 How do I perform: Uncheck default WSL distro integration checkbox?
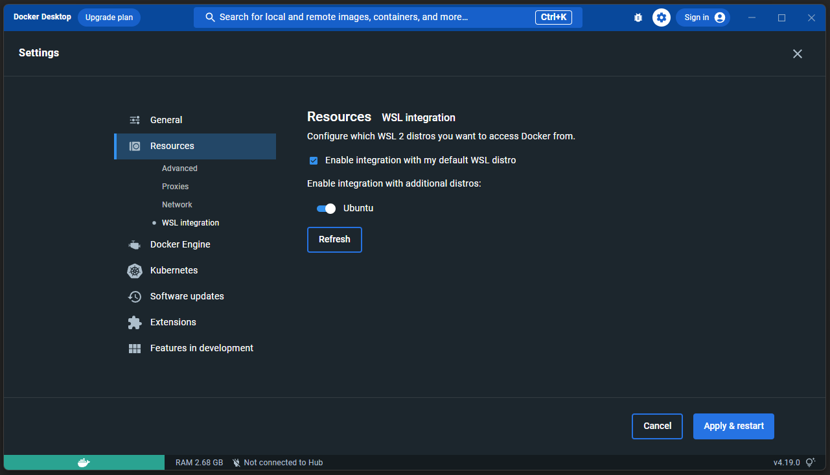point(314,161)
